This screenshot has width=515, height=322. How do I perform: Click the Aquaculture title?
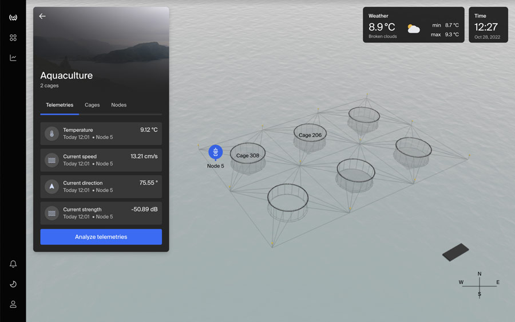(66, 76)
